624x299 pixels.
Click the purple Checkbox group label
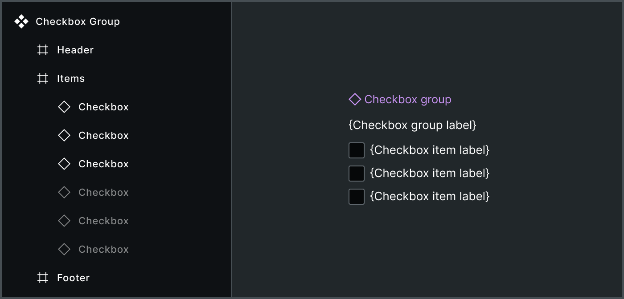(408, 99)
